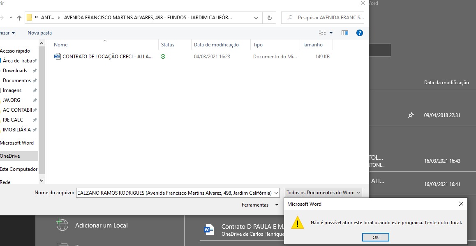The height and width of the screenshot is (246, 476).
Task: Select the 16/03/2021 16:43 entry in Word
Action: [442, 161]
